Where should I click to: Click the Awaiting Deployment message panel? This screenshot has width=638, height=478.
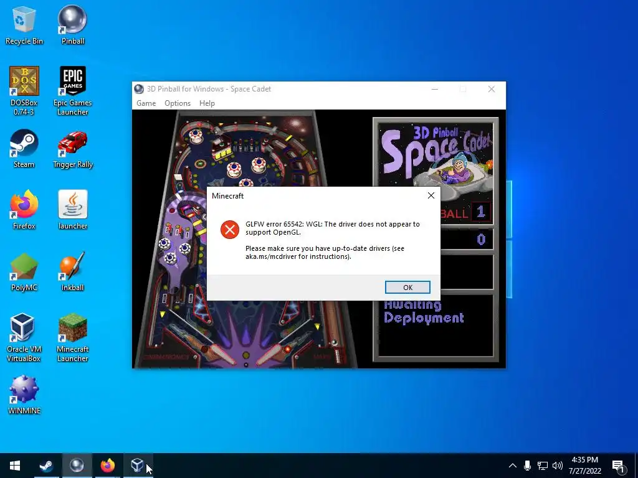[x=436, y=326]
